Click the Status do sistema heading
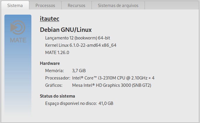The height and width of the screenshot is (123, 200). click(x=57, y=96)
